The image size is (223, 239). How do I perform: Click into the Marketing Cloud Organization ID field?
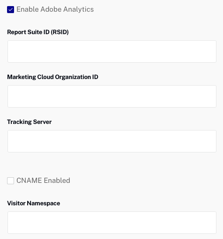[x=112, y=96]
